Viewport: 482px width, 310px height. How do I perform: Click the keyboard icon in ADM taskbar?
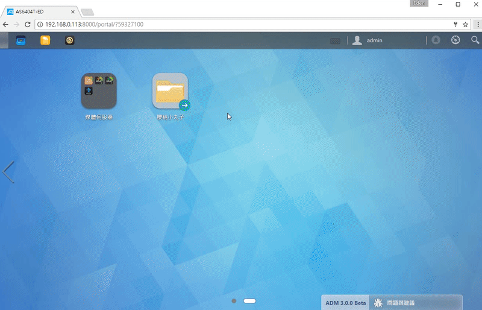pos(335,41)
